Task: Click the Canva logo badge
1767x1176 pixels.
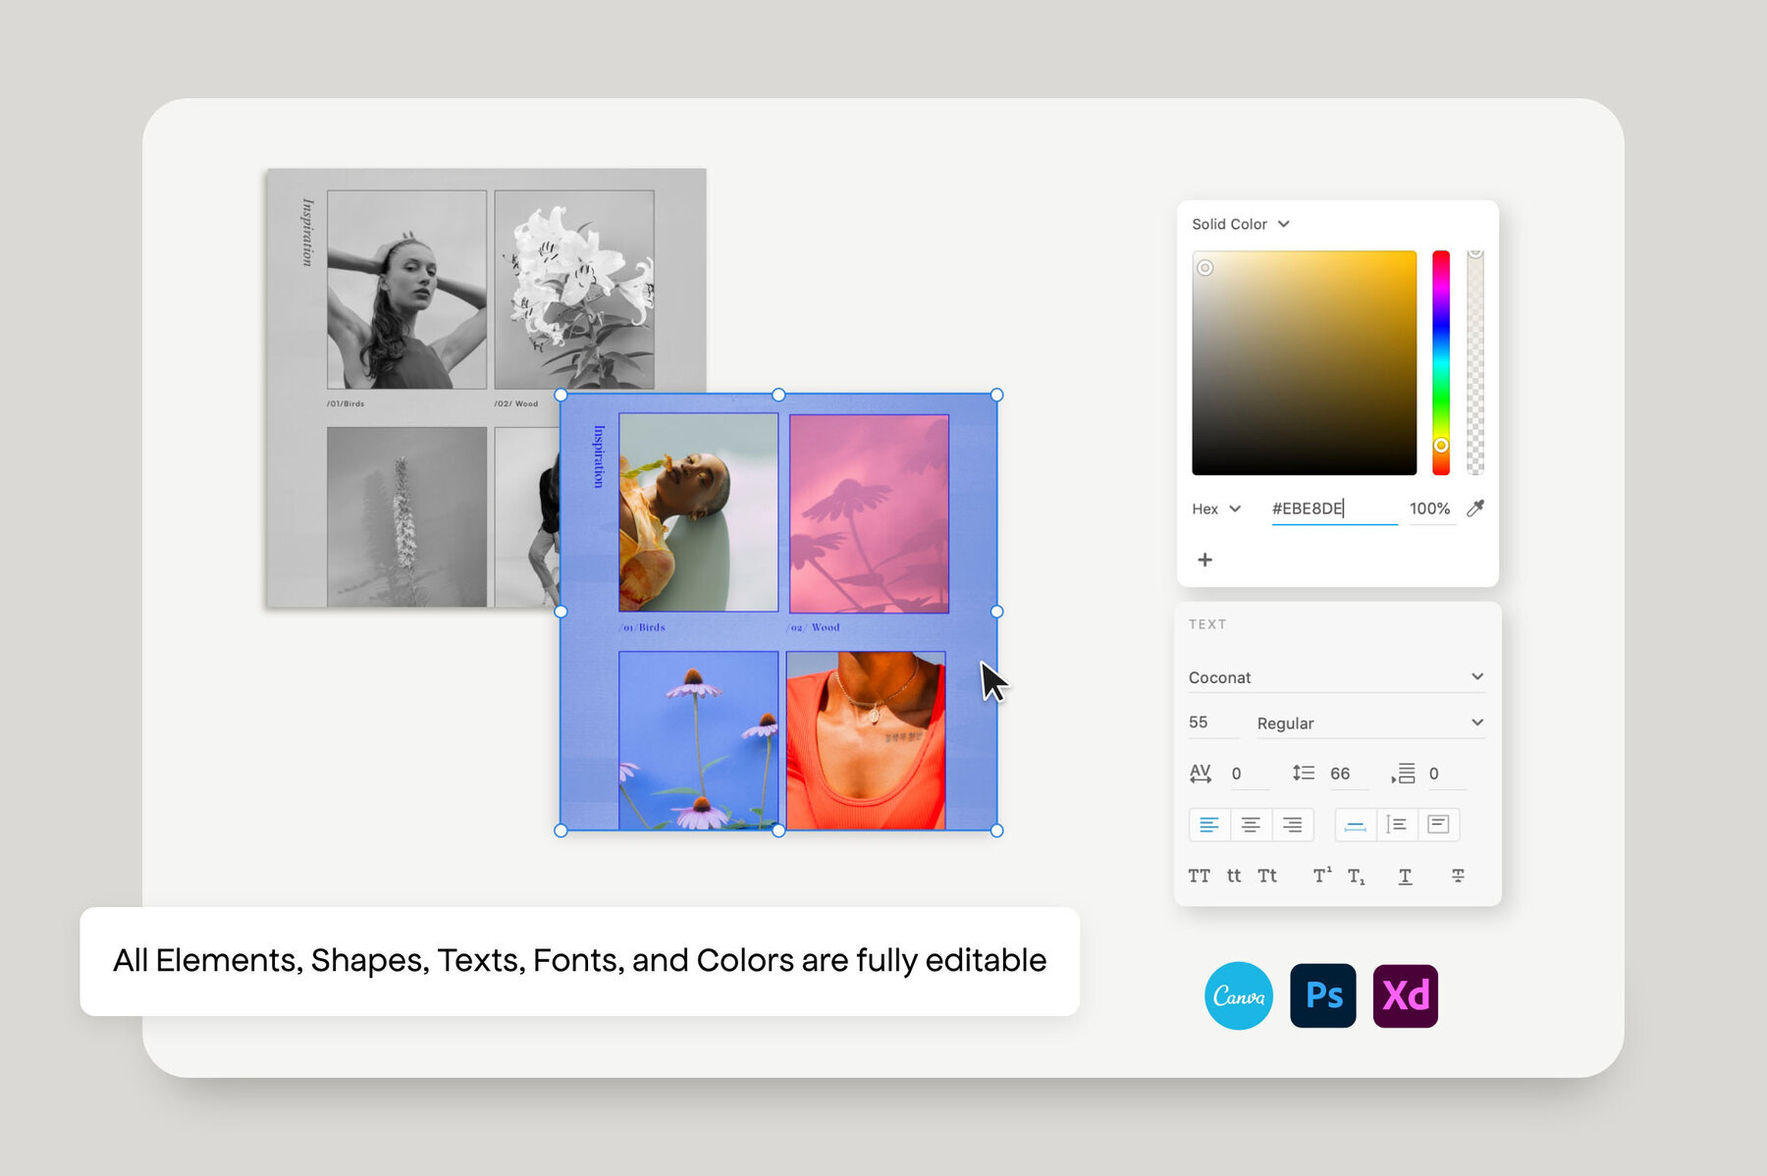Action: pyautogui.click(x=1239, y=995)
